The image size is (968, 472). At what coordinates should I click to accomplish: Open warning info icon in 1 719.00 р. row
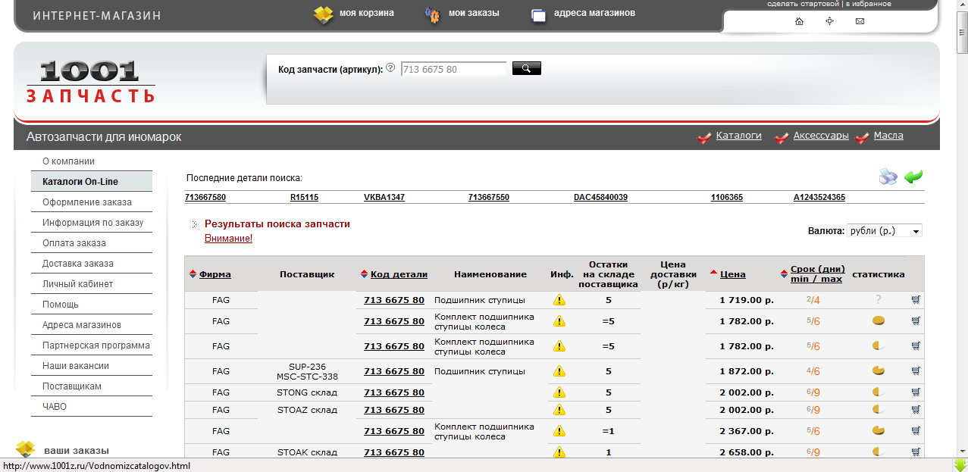[x=559, y=300]
